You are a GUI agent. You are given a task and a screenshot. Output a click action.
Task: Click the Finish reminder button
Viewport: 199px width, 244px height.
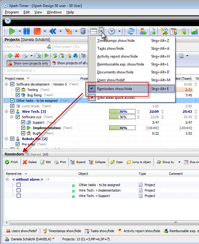(x=11, y=162)
